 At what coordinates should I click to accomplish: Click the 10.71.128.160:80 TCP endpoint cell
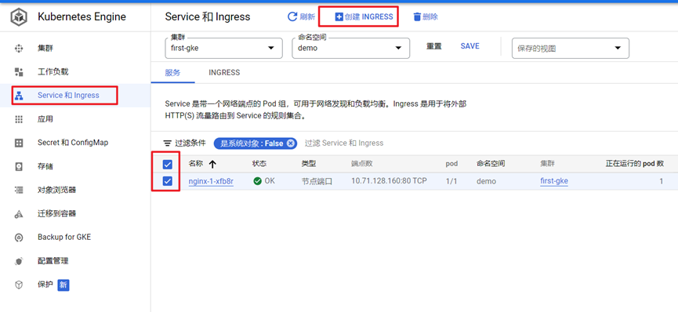coord(389,181)
